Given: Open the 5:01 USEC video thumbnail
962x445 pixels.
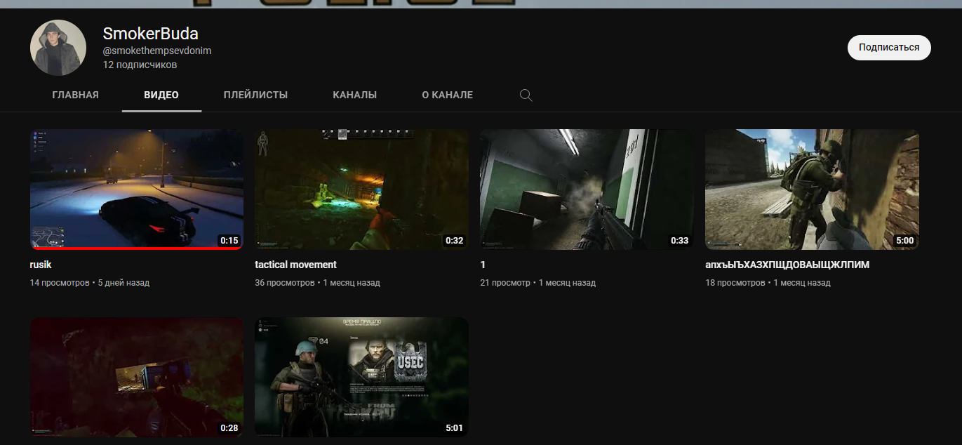Looking at the screenshot, I should (361, 377).
